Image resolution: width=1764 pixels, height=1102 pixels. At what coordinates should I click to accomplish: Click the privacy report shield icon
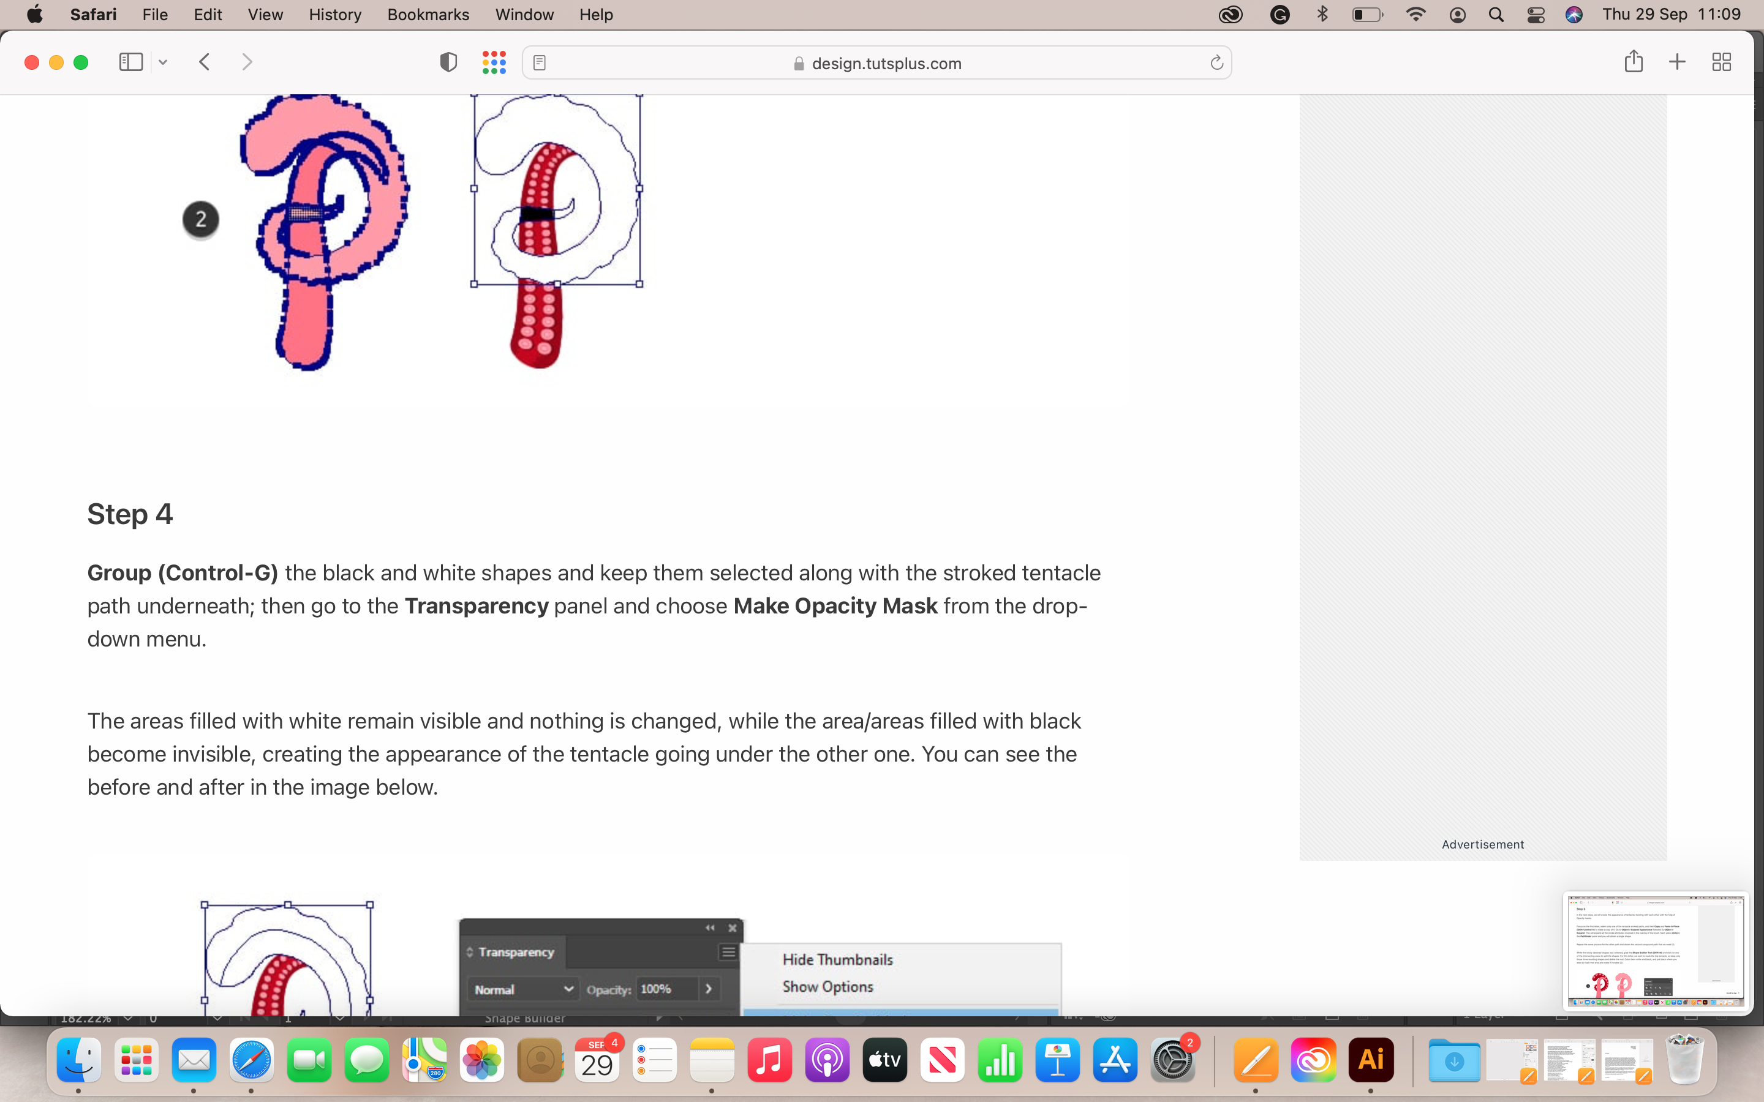[448, 62]
